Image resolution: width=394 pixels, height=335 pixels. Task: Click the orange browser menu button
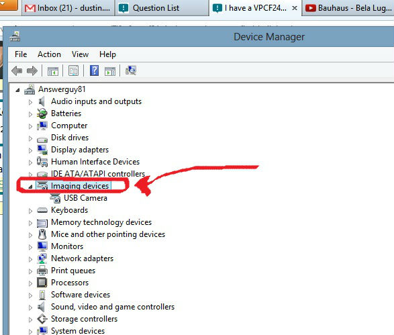[9, 5]
